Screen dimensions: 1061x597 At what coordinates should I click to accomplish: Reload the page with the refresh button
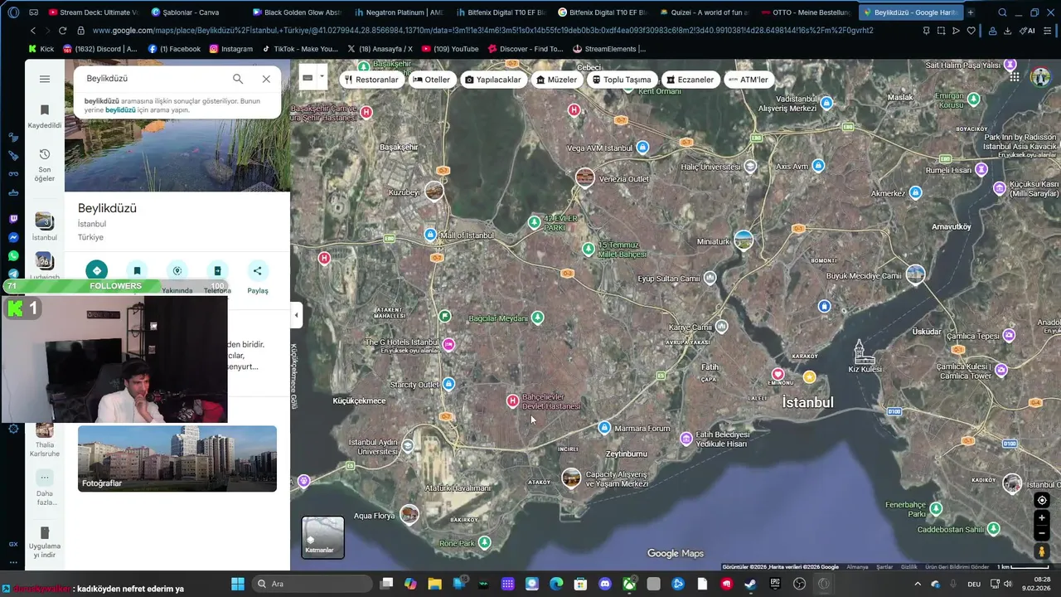(x=62, y=31)
